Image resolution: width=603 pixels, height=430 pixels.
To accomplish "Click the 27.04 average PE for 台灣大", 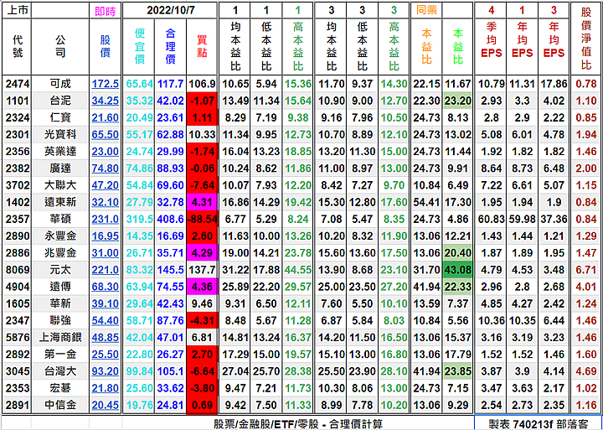I will 235,371.
